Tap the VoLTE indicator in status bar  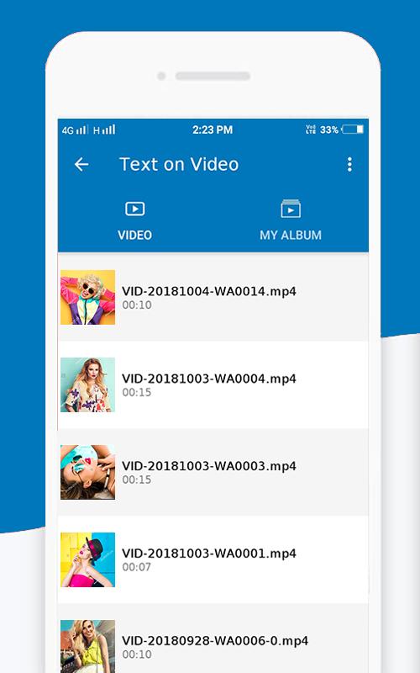[x=311, y=130]
